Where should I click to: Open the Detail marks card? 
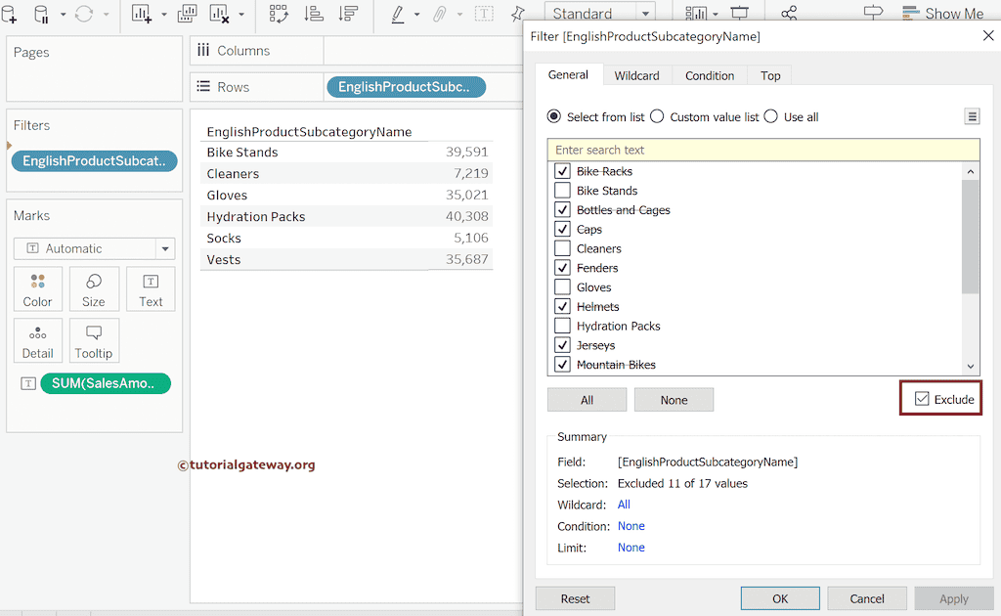(38, 341)
